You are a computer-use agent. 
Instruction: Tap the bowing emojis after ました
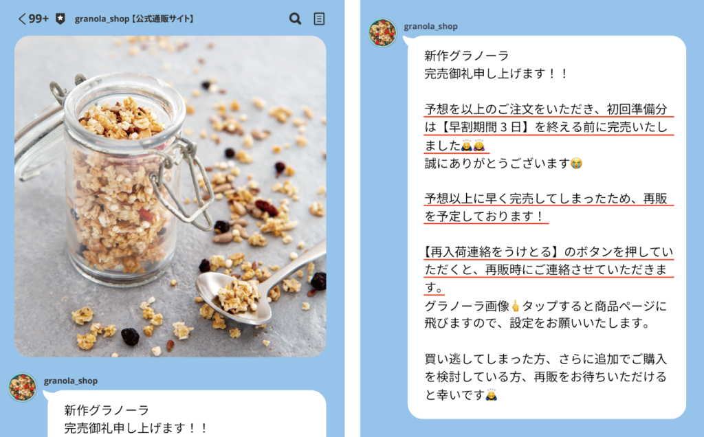click(x=473, y=146)
